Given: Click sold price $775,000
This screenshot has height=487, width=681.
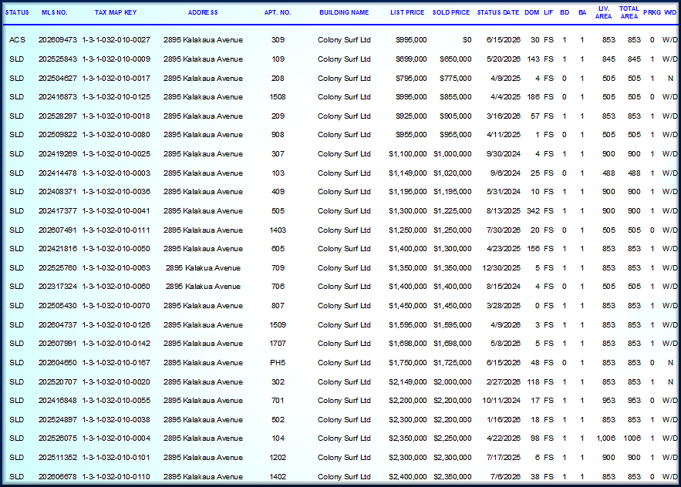Looking at the screenshot, I should click(x=455, y=79).
